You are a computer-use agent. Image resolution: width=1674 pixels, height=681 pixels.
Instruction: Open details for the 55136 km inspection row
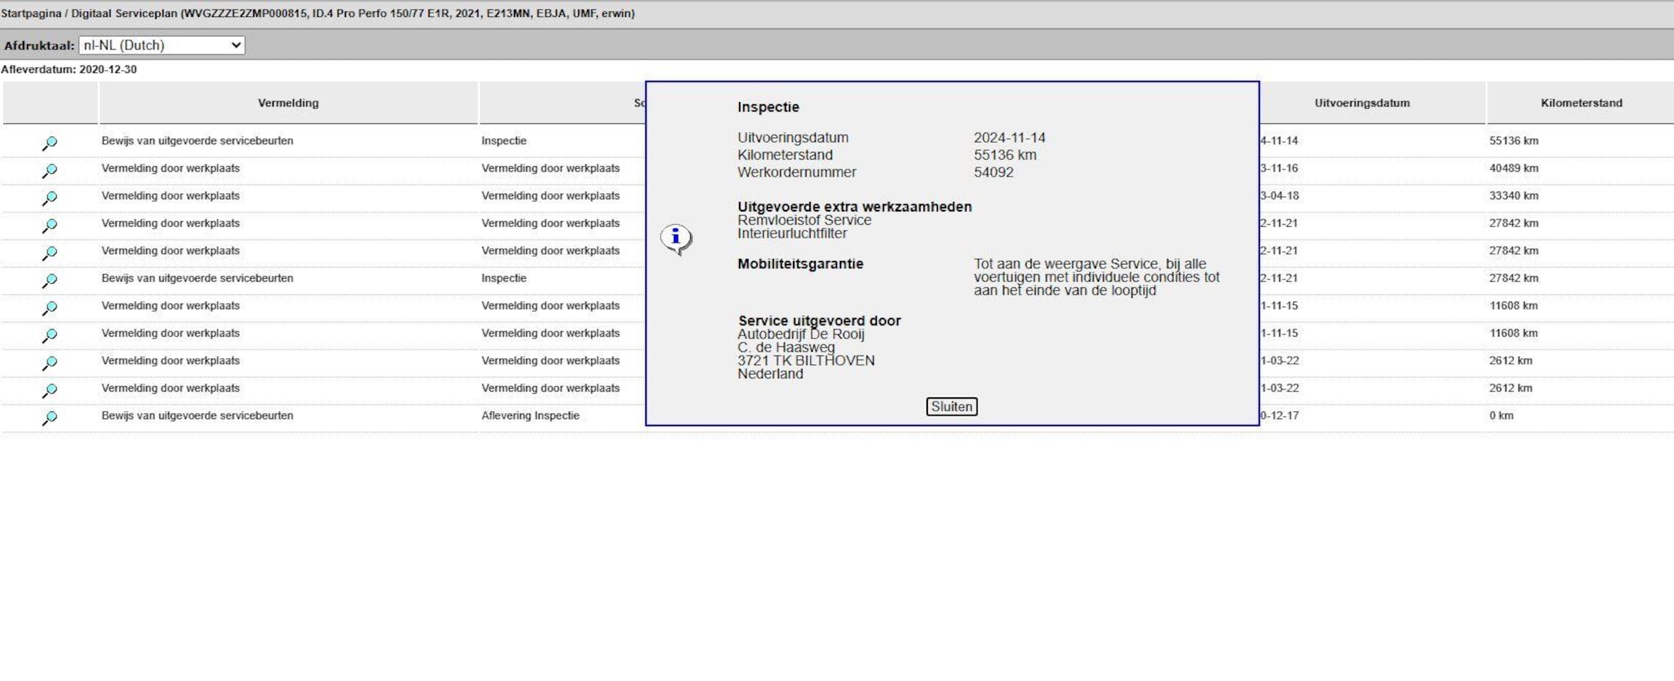tap(49, 143)
